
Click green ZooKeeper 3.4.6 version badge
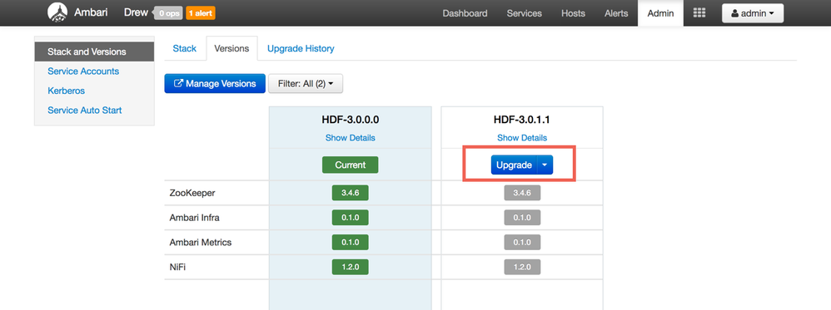click(351, 193)
